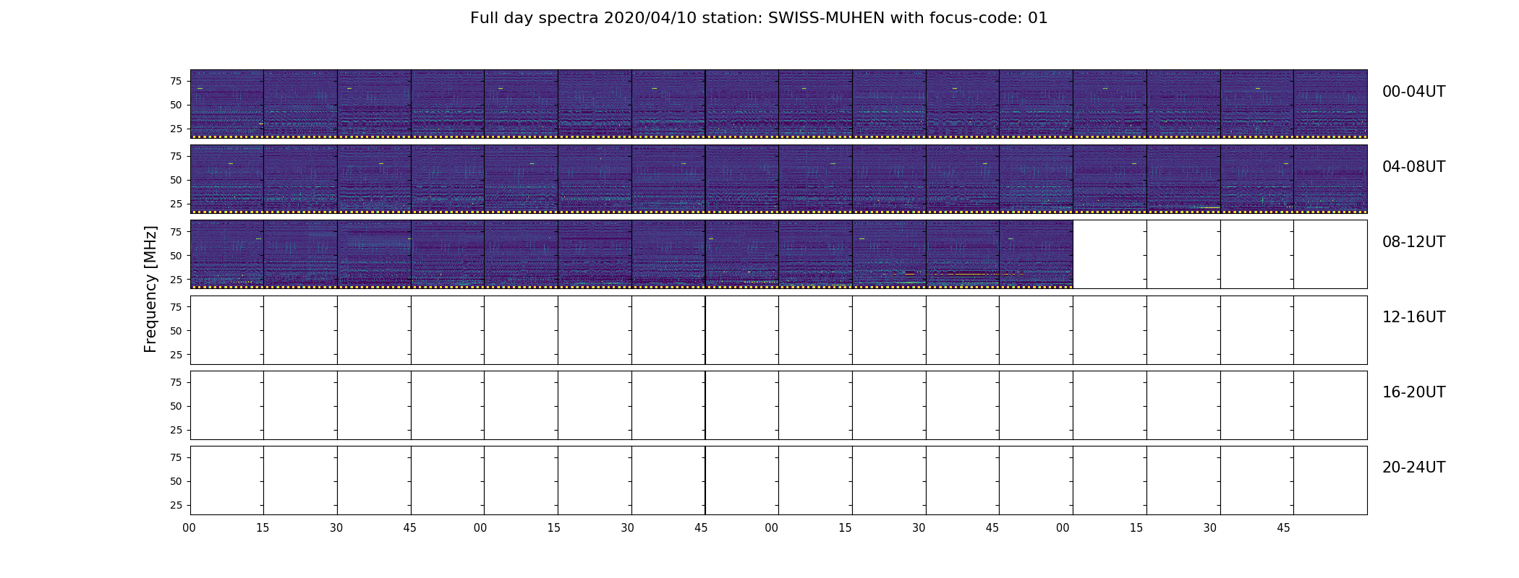Image resolution: width=1519 pixels, height=578 pixels.
Task: Click the '50' tick of the 16-20UT row
Action: [x=176, y=406]
